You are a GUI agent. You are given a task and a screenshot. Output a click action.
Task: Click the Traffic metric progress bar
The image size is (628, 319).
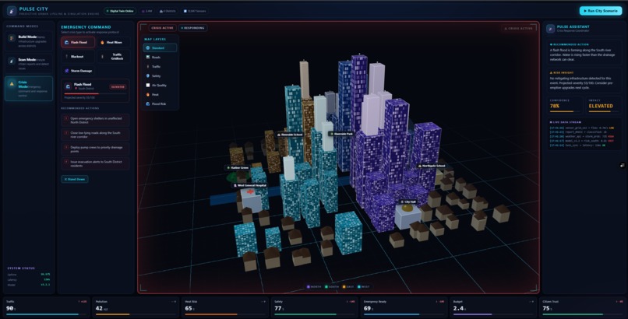click(x=45, y=314)
